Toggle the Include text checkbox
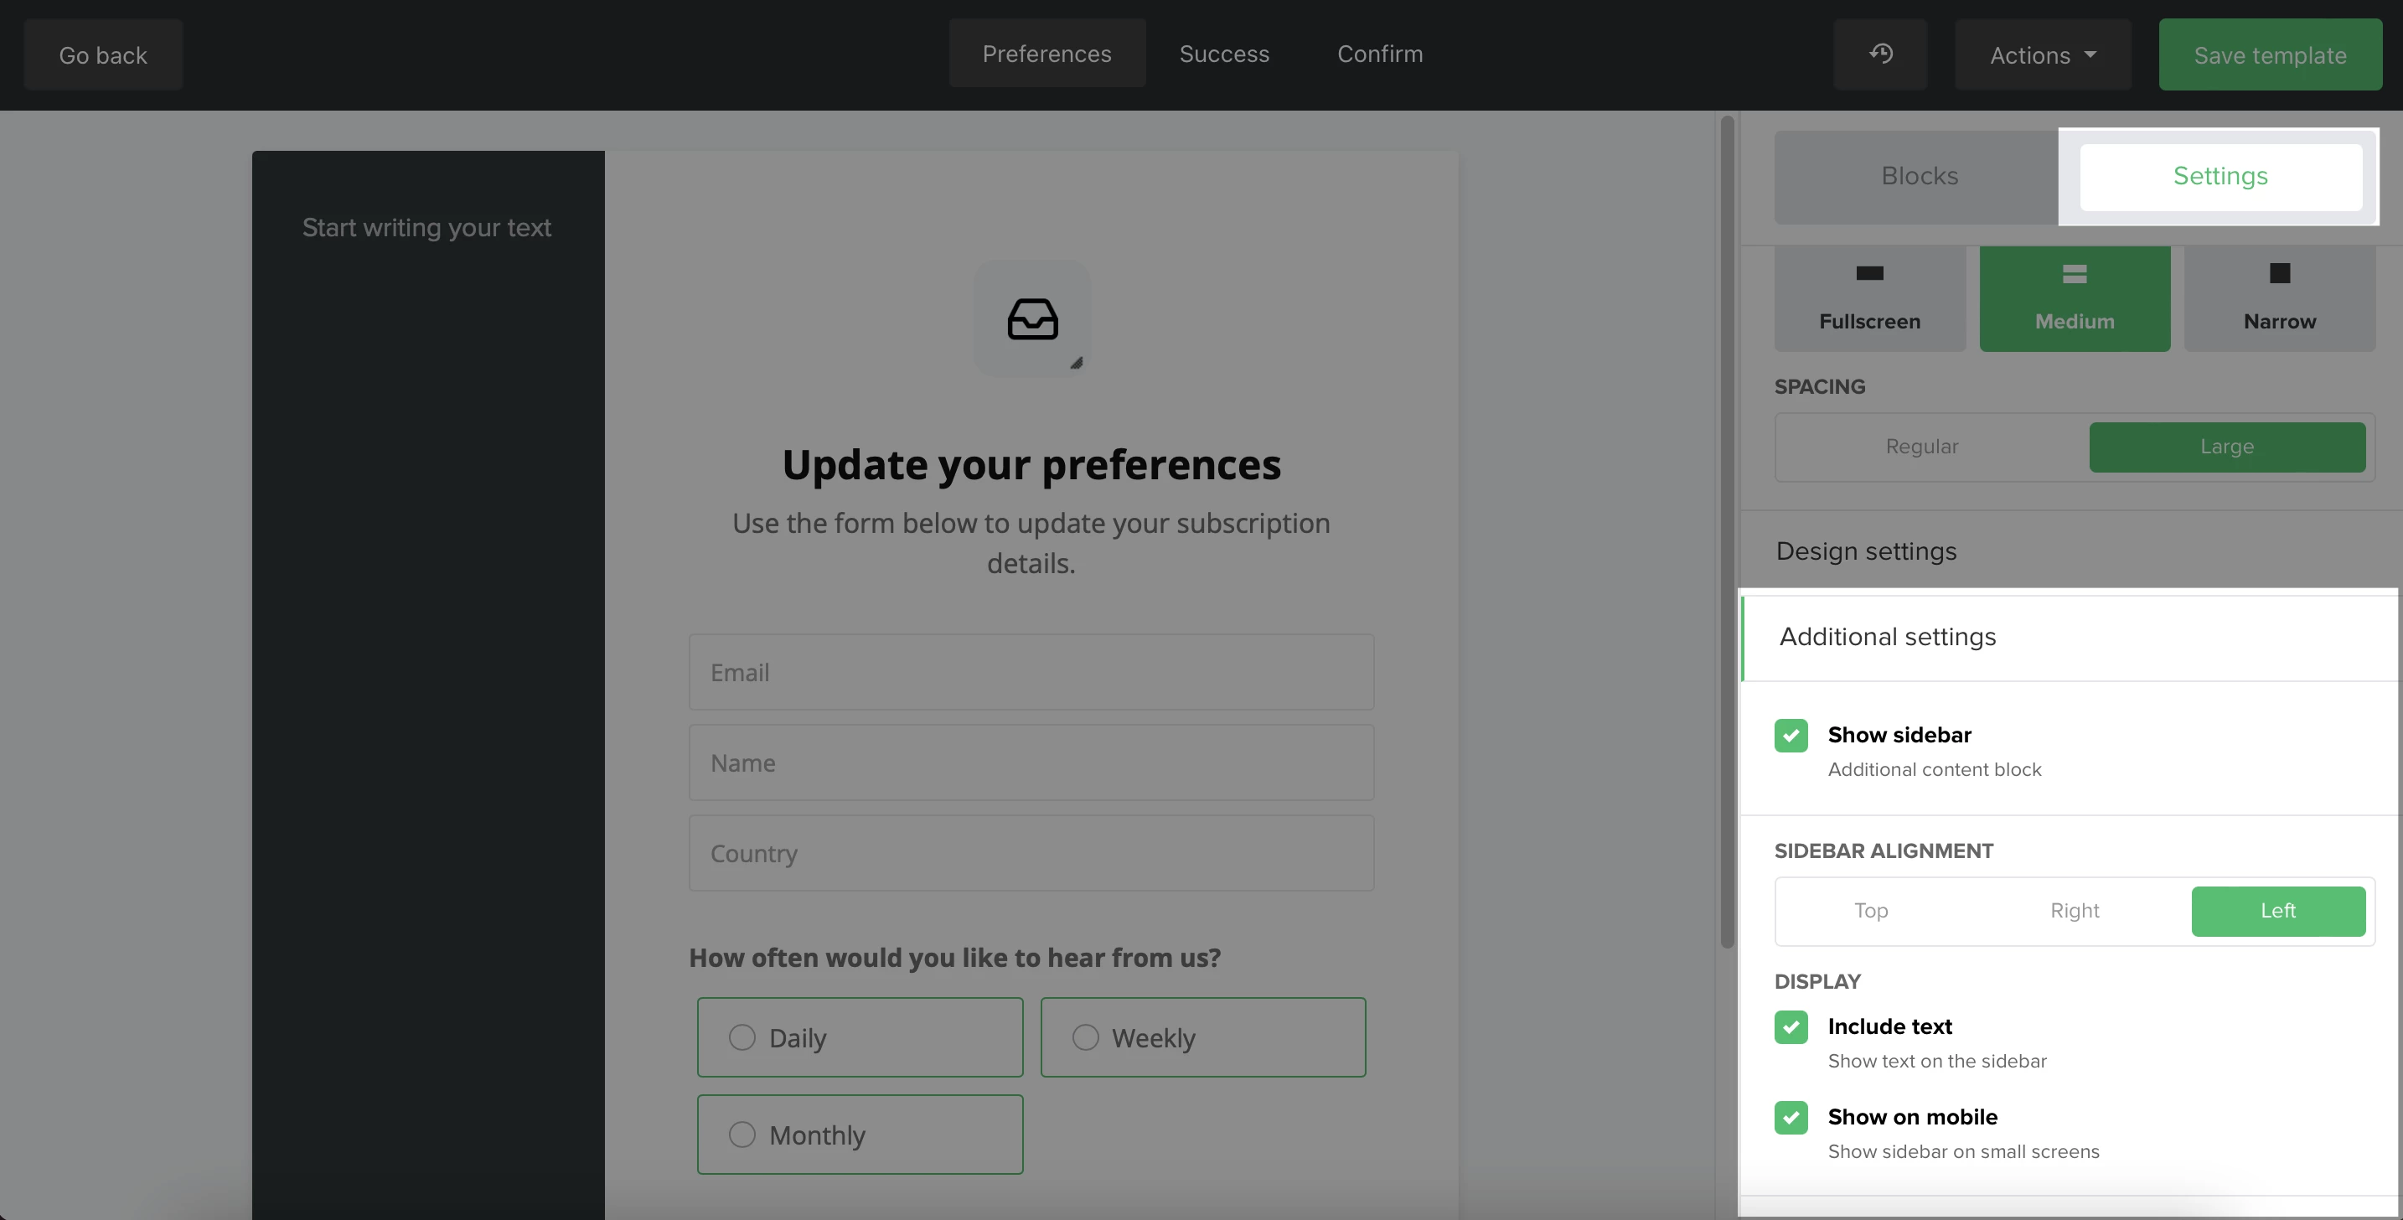The height and width of the screenshot is (1220, 2403). click(1791, 1027)
